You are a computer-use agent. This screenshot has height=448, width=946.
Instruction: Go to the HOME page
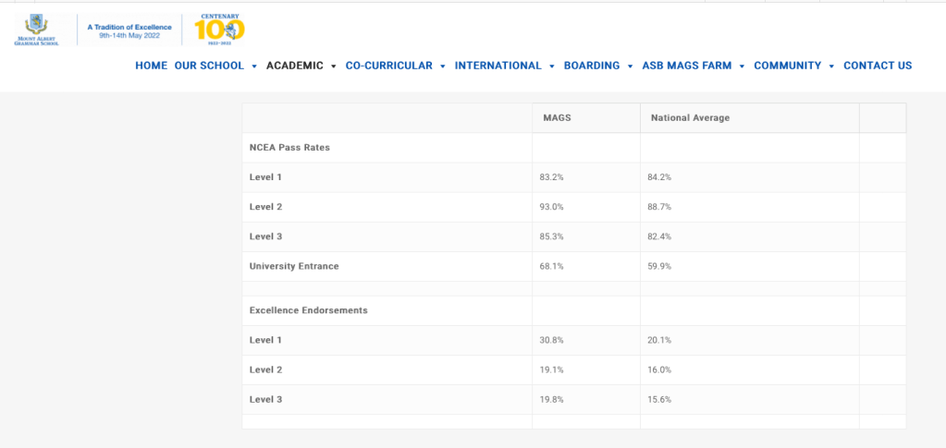(x=151, y=66)
